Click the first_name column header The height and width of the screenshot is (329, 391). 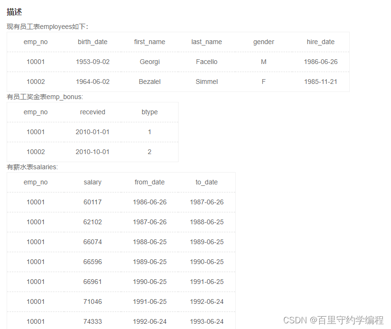150,42
